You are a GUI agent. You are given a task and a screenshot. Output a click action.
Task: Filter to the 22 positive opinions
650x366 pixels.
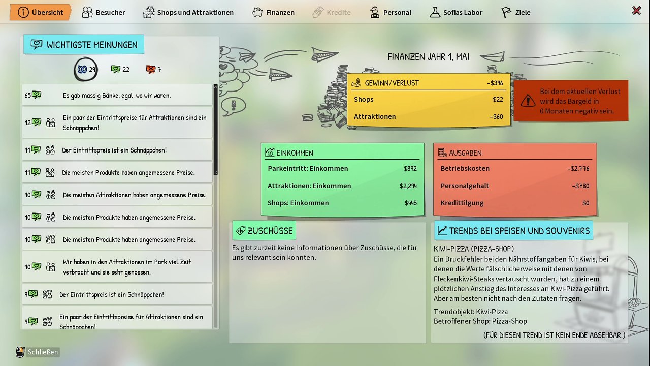(120, 70)
